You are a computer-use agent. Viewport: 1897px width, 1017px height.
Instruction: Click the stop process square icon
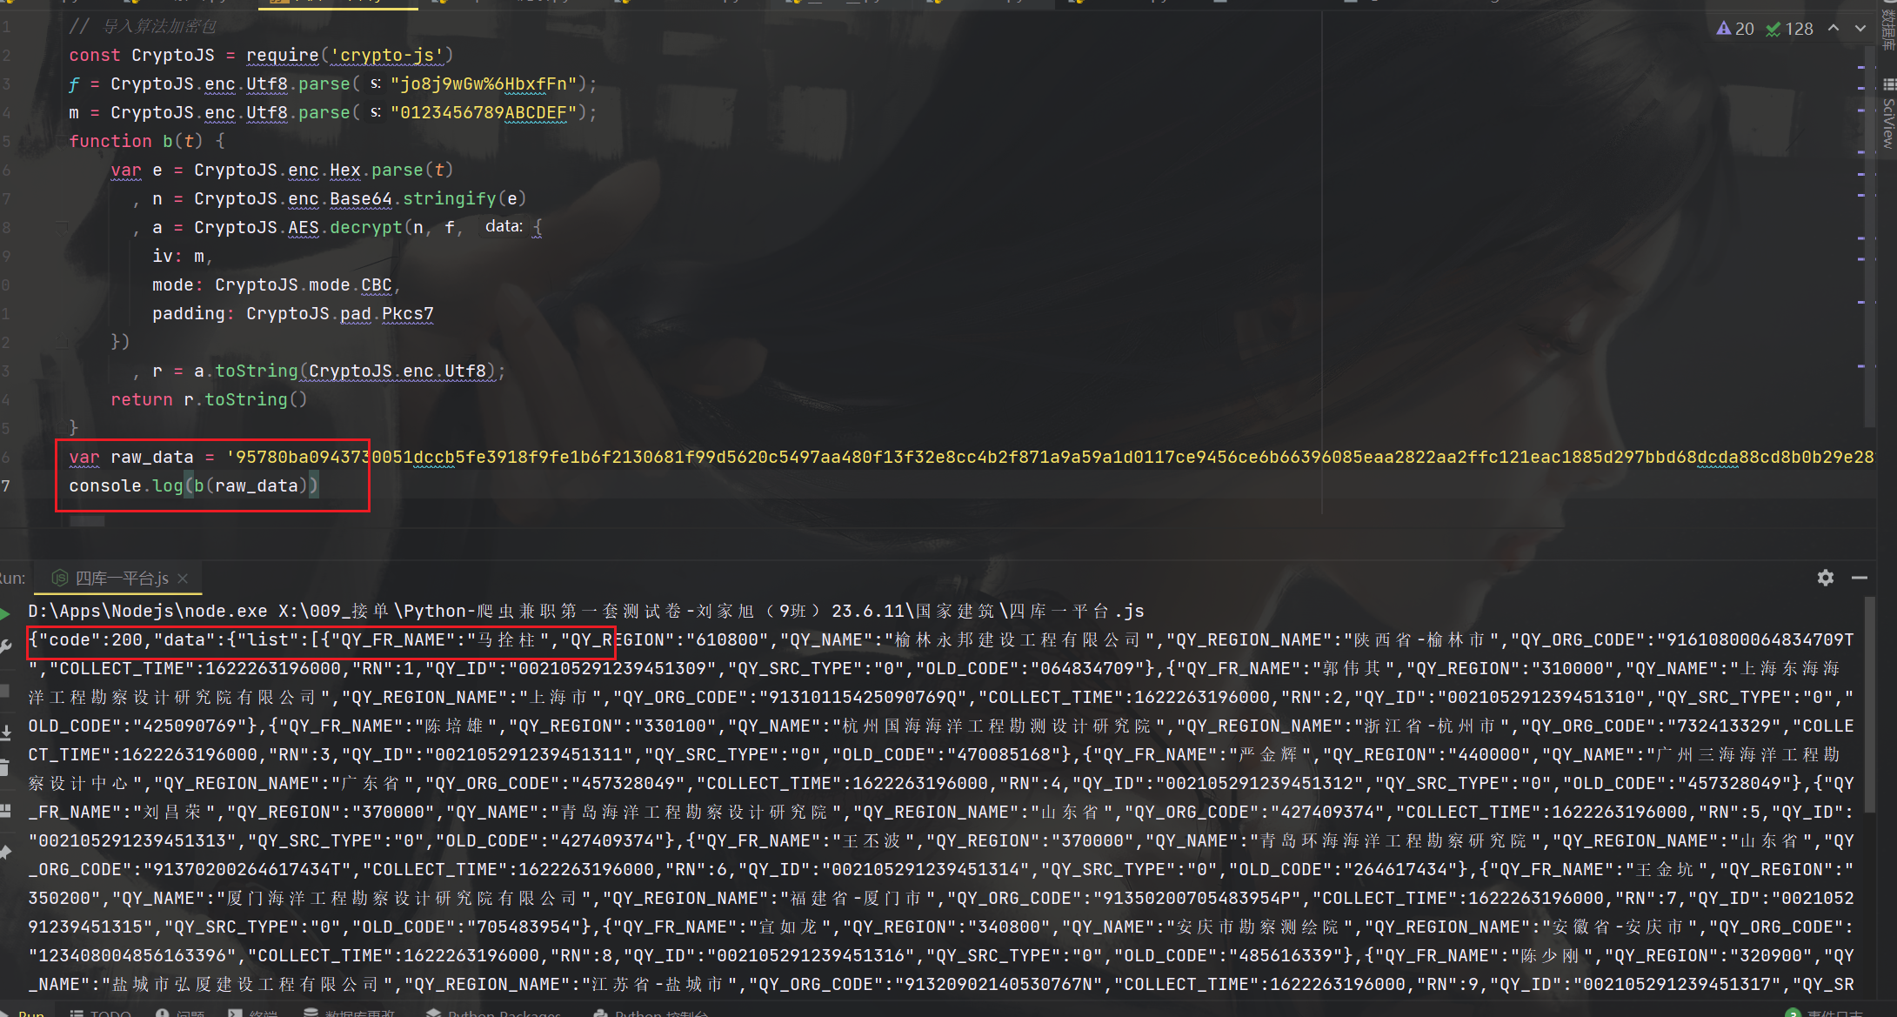pyautogui.click(x=5, y=692)
